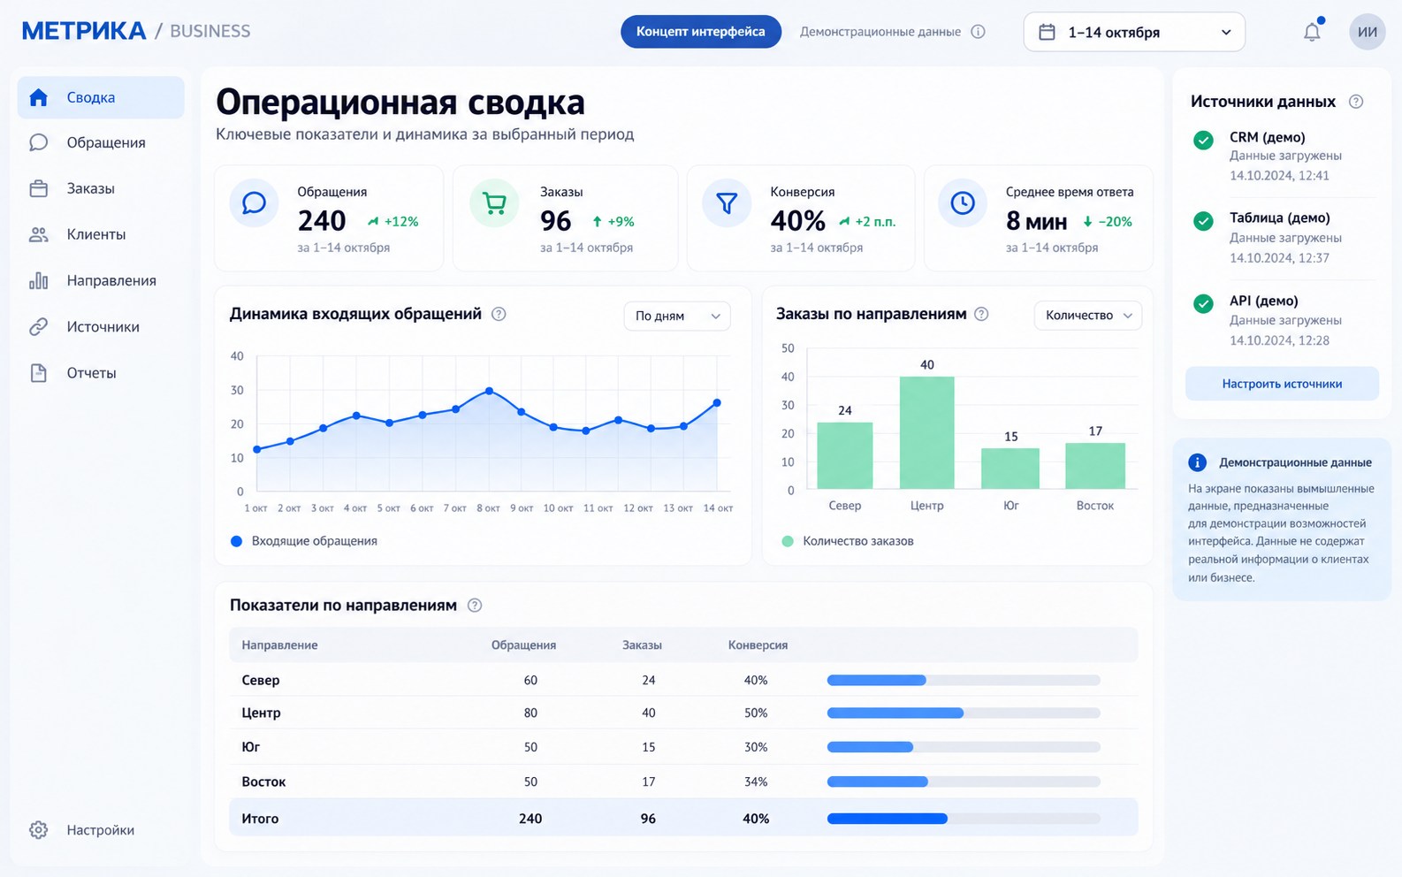The height and width of the screenshot is (877, 1402).
Task: Open the notifications bell icon
Action: click(x=1312, y=32)
